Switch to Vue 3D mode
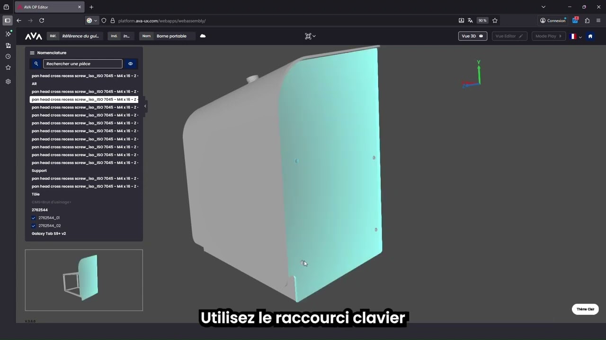 click(x=472, y=36)
